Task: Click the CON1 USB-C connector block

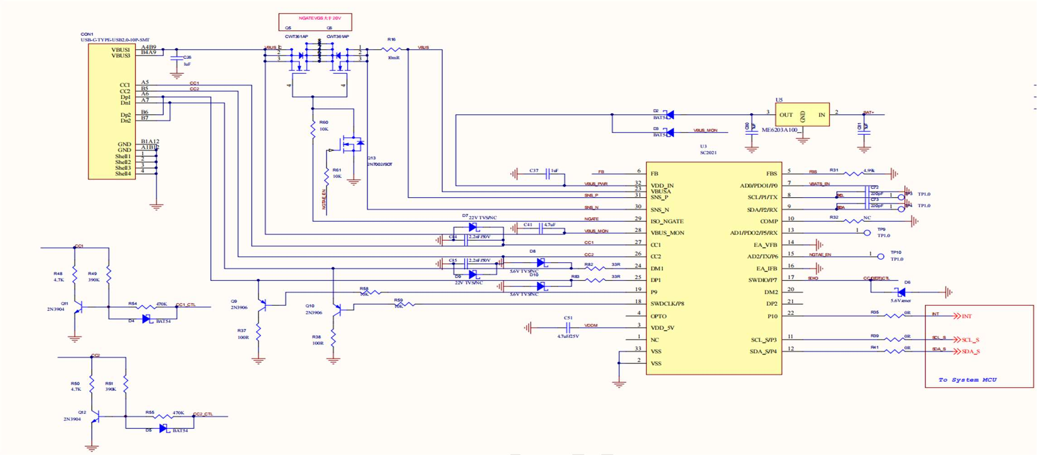Action: tap(111, 112)
